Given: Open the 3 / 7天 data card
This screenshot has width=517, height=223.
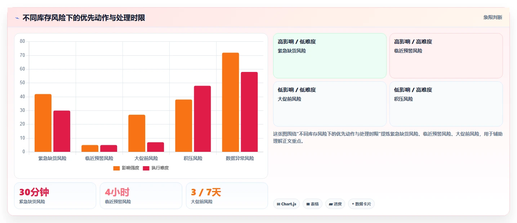Looking at the screenshot, I should click(227, 196).
